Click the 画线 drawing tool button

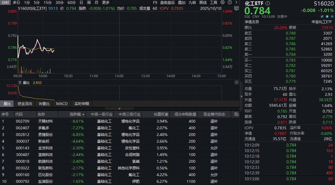(203, 3)
